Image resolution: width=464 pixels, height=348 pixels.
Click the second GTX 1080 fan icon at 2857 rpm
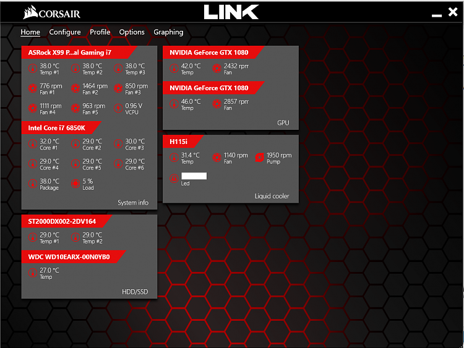217,104
